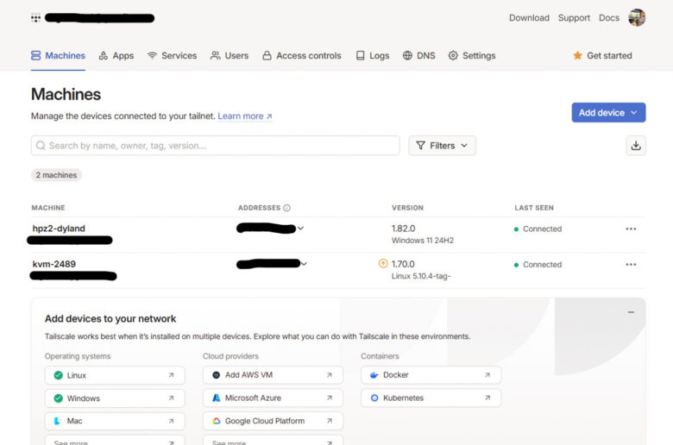Focus the machine search field
Screen dimensions: 673x445
pyautogui.click(x=216, y=146)
